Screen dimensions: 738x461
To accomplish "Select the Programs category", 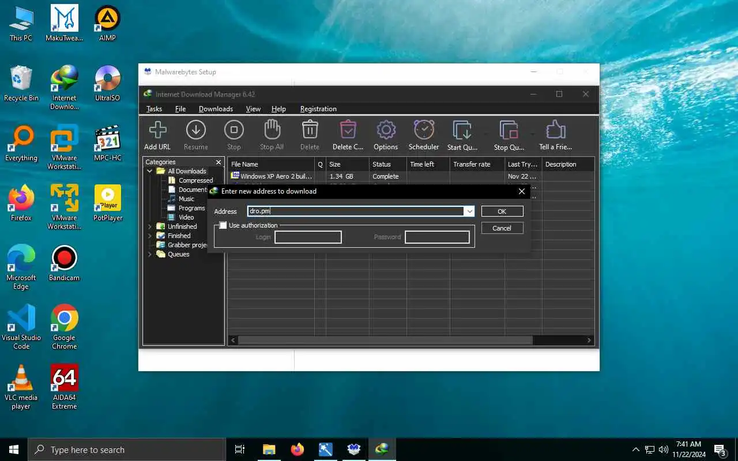I will [x=186, y=208].
